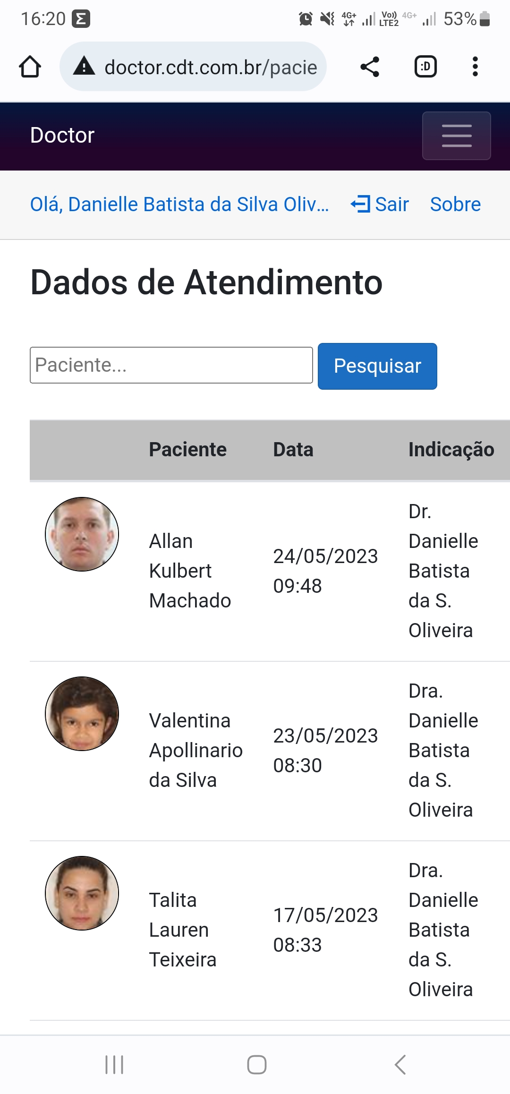Select the Allan Kulbert Machado row name

[x=190, y=571]
